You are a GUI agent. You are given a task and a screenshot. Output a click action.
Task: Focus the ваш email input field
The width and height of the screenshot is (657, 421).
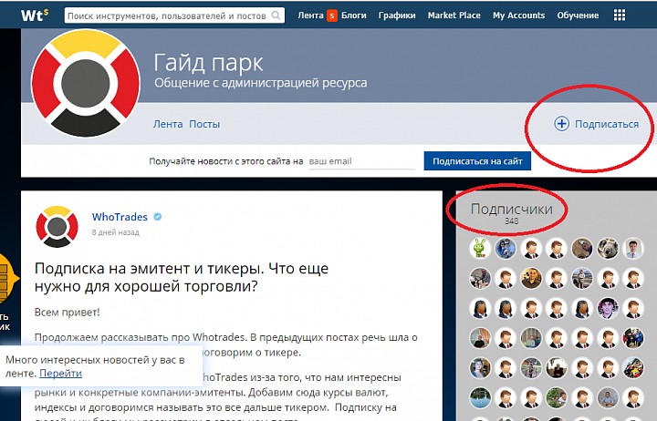[x=361, y=161]
